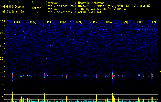Click receiver text ICOM IC-575 53.7492 MHz USB

pos(103,9)
